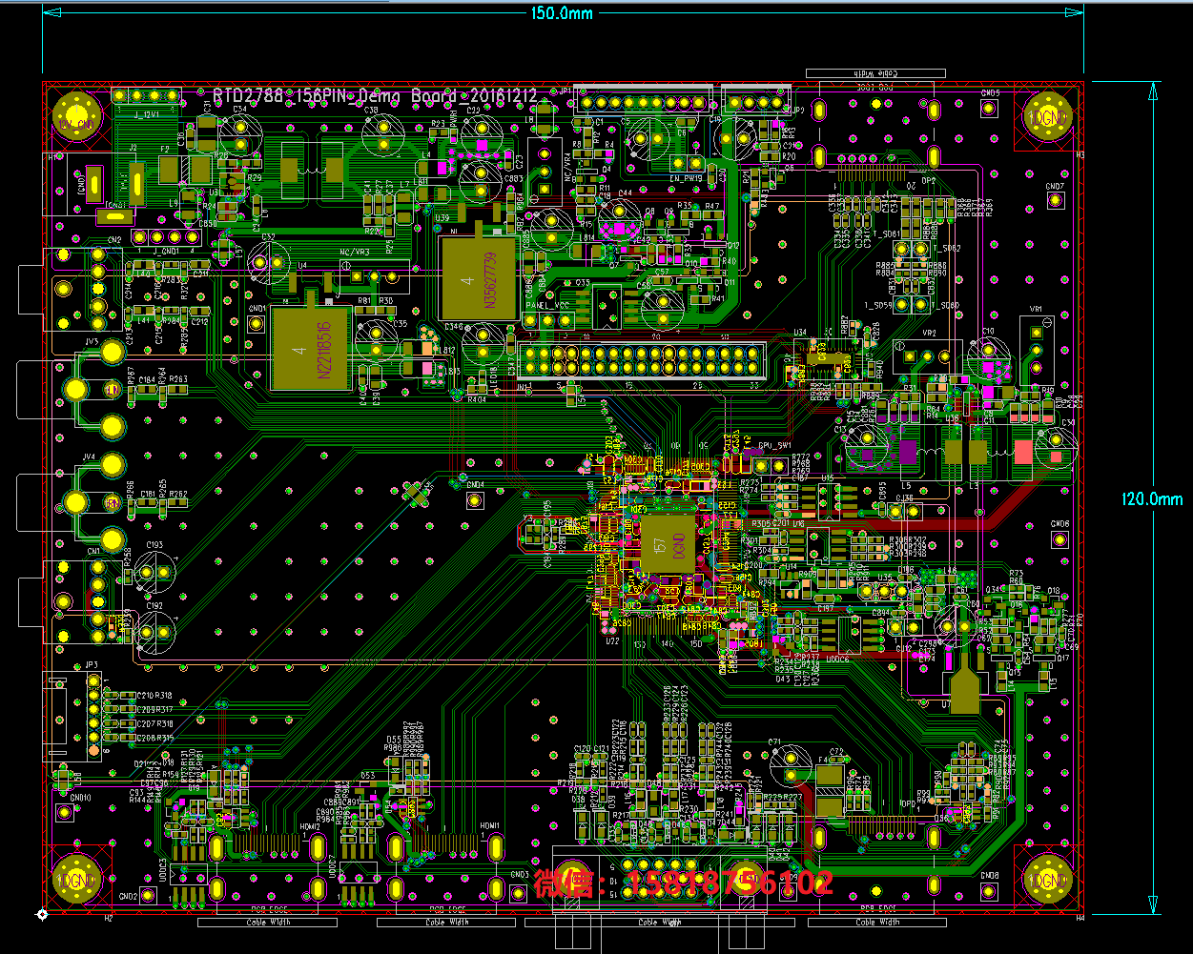Select capacitor C32

[x=268, y=261]
